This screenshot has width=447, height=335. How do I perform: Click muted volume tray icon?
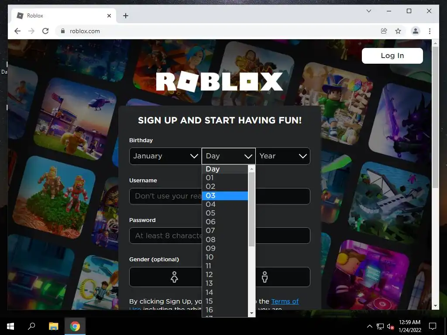(x=391, y=326)
